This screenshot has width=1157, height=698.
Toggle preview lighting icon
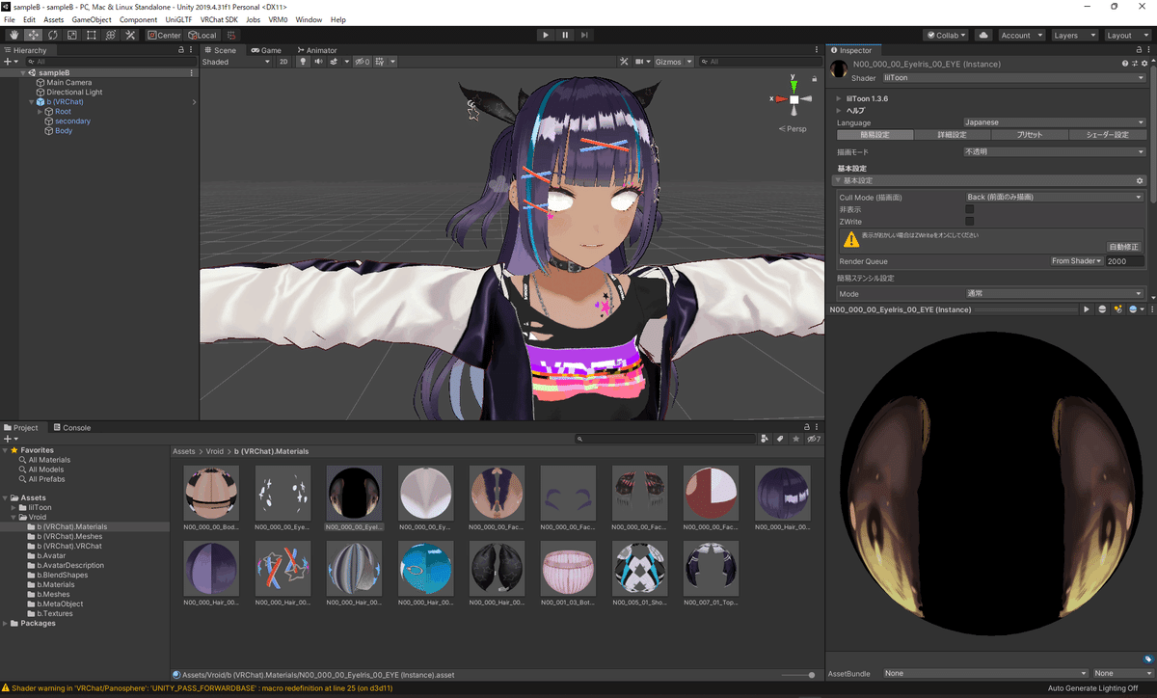click(x=1117, y=309)
